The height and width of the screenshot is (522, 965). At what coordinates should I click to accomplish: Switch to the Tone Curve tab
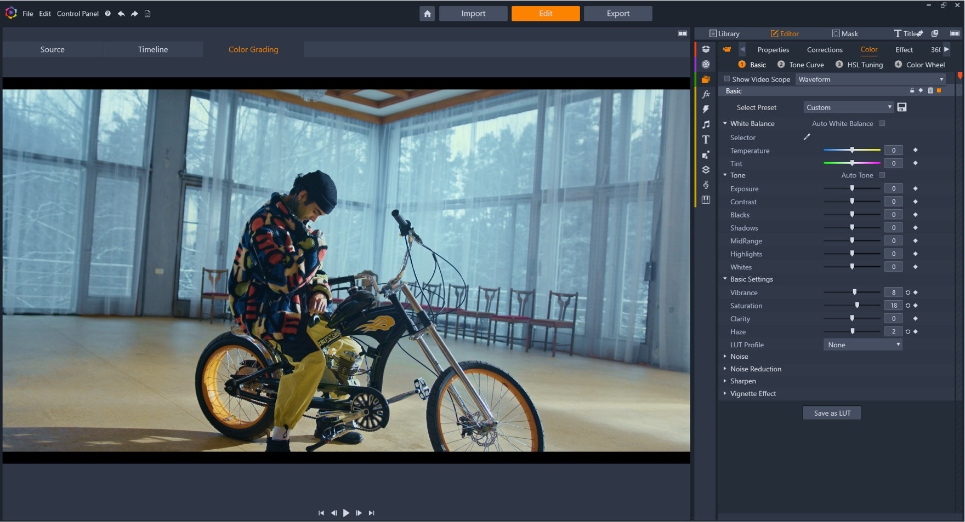pos(806,65)
